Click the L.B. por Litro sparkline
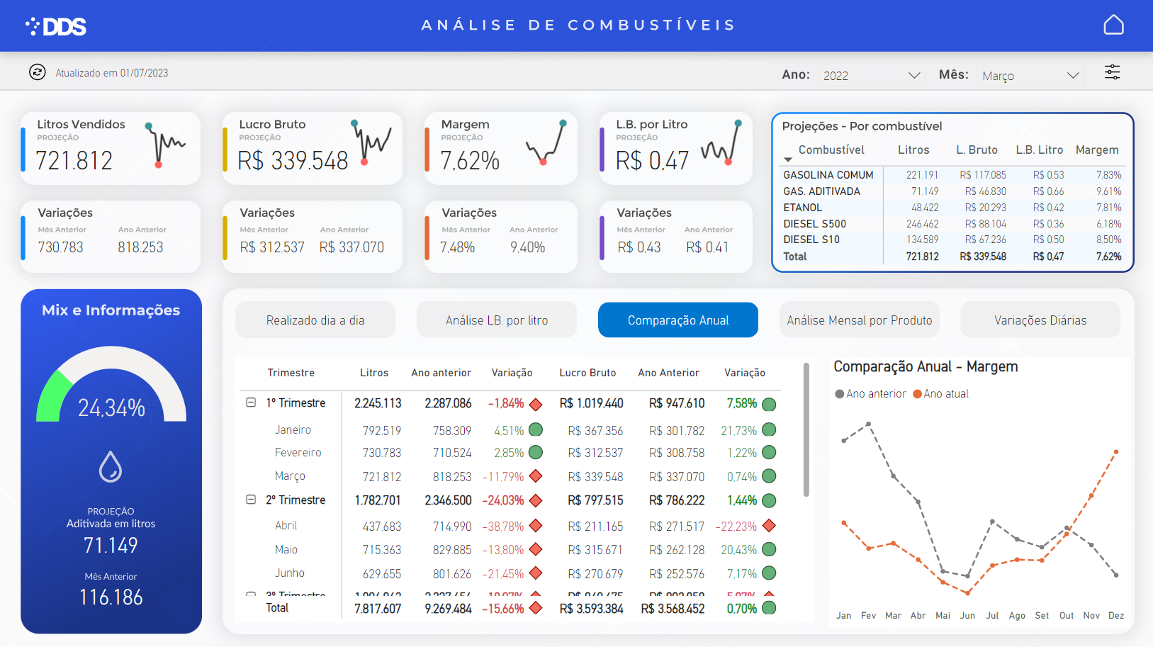Screen dimensions: 1153x647 [x=721, y=142]
